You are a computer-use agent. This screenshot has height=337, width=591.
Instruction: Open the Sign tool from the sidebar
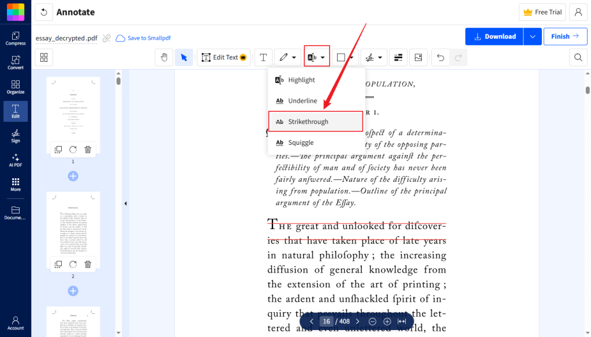pyautogui.click(x=16, y=136)
